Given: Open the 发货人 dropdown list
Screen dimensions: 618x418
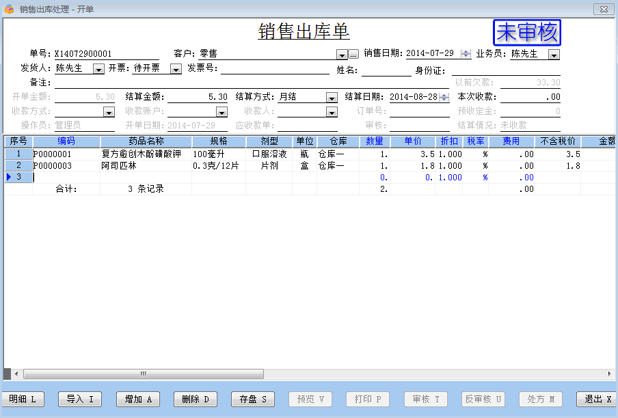Looking at the screenshot, I should click(98, 69).
